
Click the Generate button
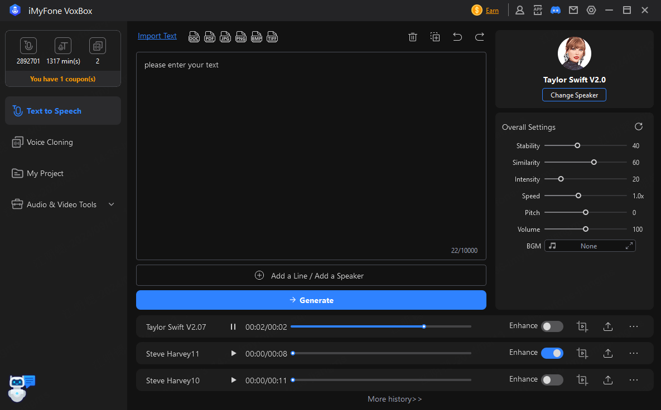coord(311,300)
